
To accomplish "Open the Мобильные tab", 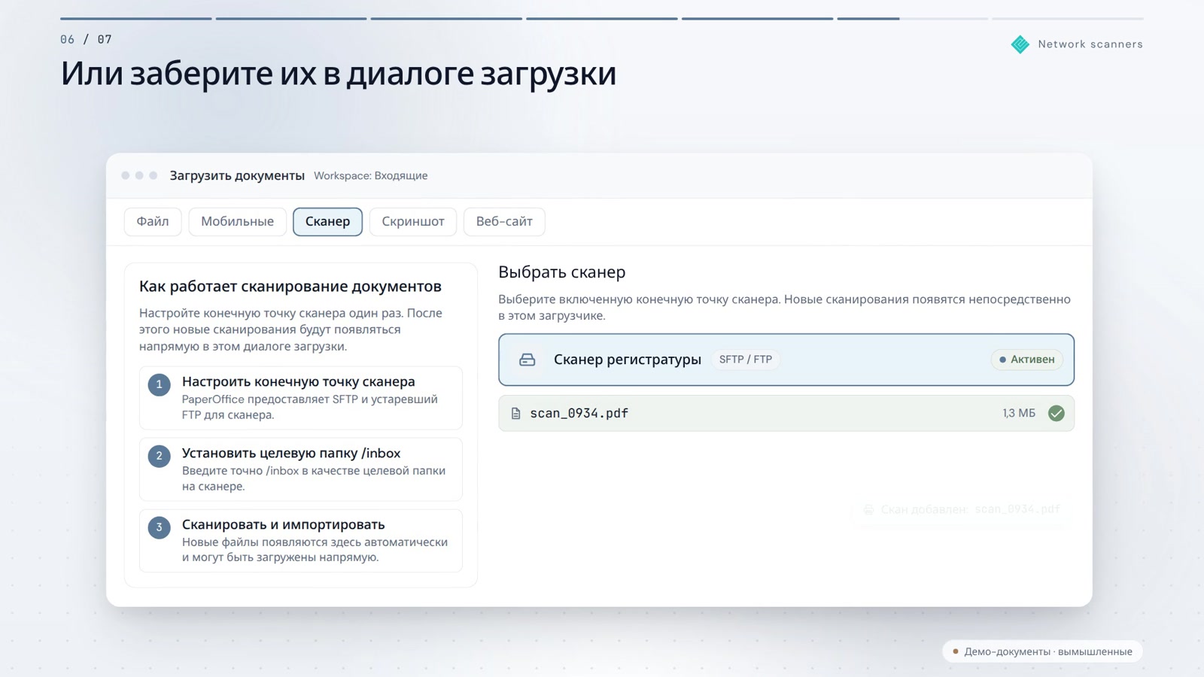I will tap(237, 221).
